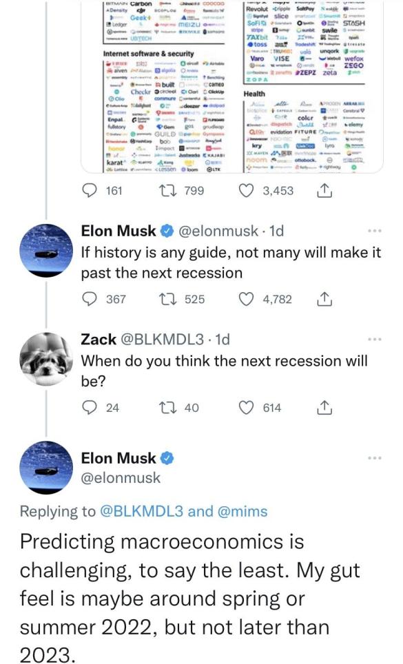The width and height of the screenshot is (403, 664).
Task: Share the company logos image tweet
Action: 324,191
